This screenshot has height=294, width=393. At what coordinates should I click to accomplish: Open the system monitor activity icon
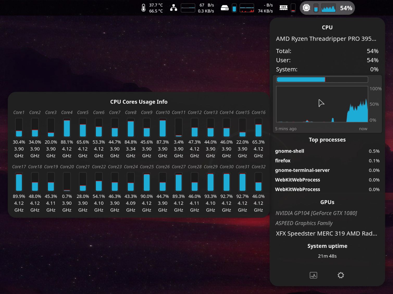click(x=313, y=275)
